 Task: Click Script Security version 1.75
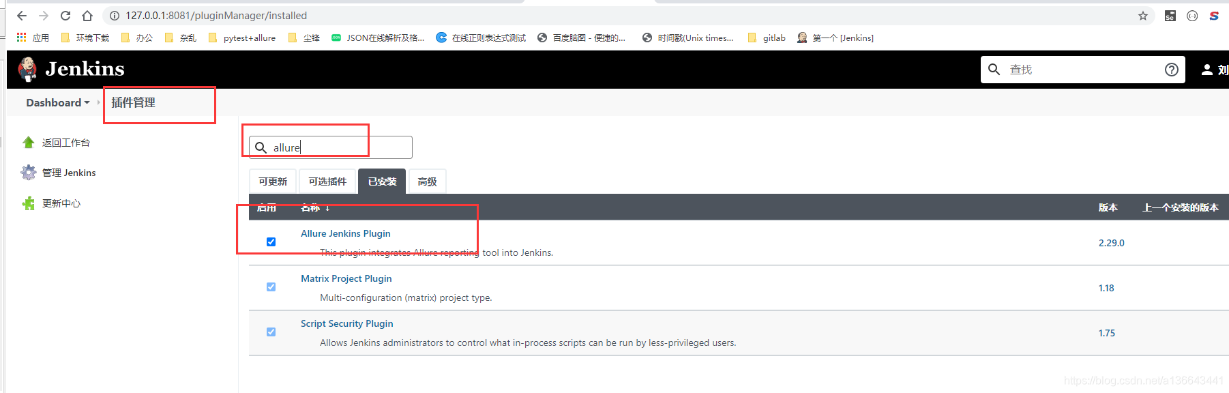tap(1106, 333)
